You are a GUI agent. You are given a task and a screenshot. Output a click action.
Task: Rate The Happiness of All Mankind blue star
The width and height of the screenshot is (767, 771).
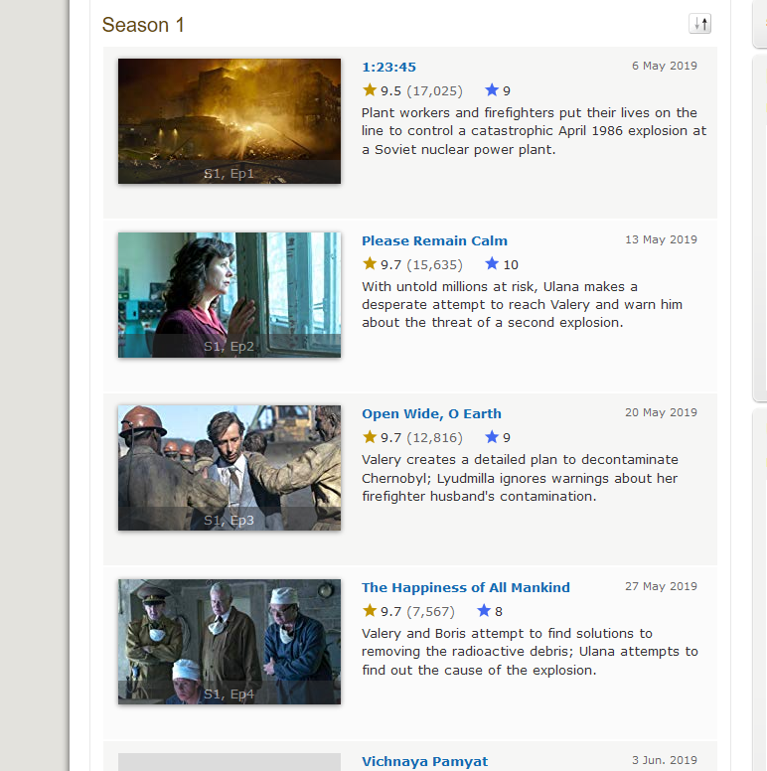click(484, 611)
